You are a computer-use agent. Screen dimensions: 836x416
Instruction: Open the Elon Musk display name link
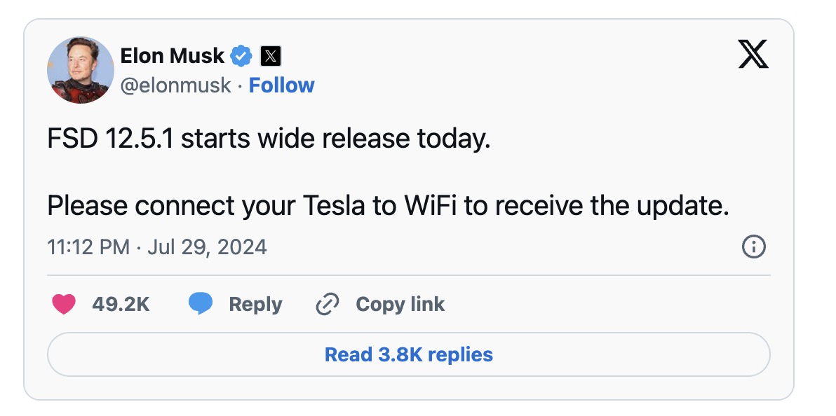coord(172,55)
